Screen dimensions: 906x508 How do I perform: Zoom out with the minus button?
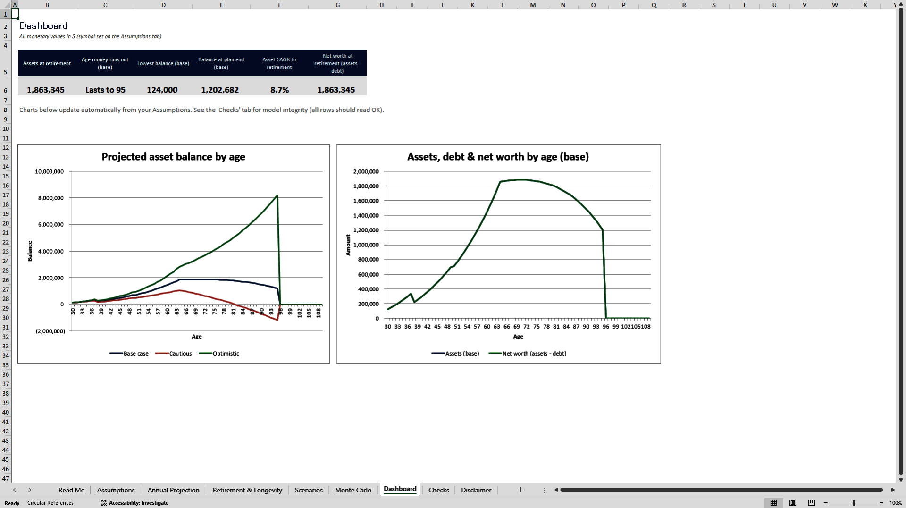pos(826,503)
